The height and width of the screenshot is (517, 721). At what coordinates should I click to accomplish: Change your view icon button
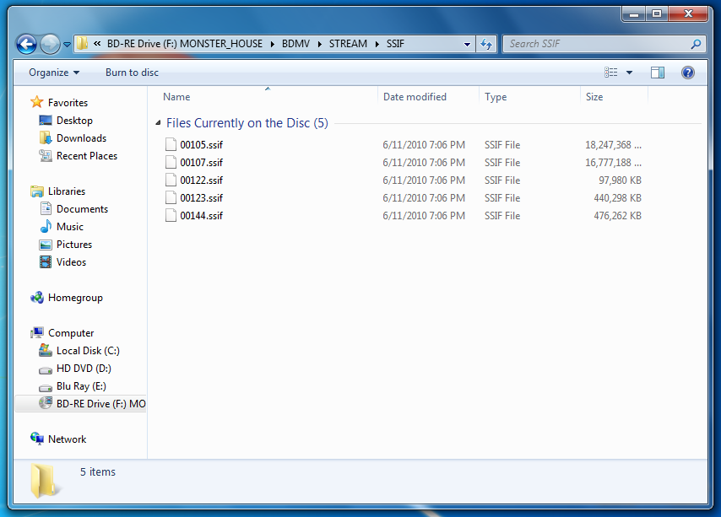click(x=610, y=73)
